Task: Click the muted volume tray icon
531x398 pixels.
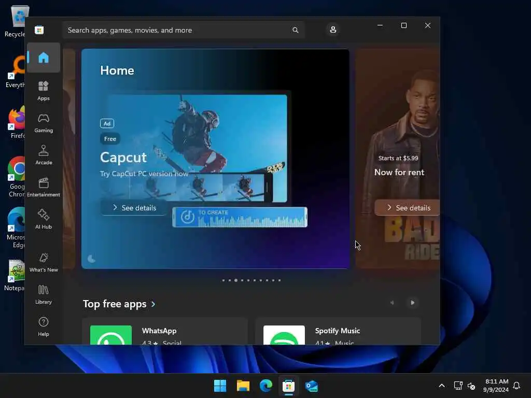Action: [471, 386]
